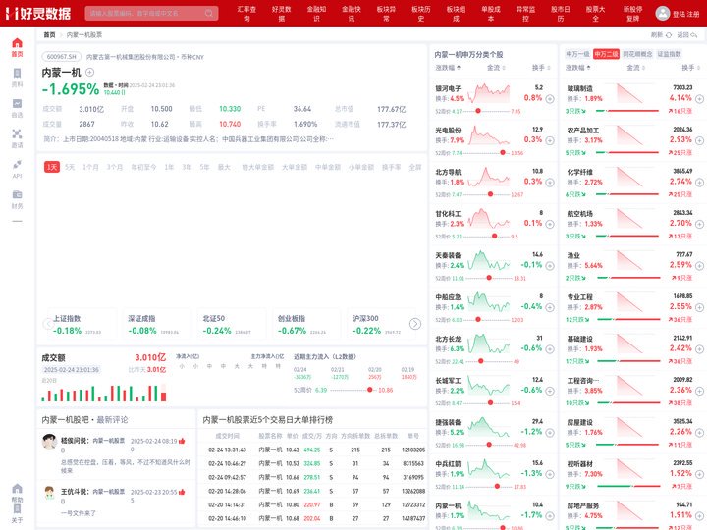Select the 1个月 time range
Screen dimensions: 707x530
coord(90,167)
